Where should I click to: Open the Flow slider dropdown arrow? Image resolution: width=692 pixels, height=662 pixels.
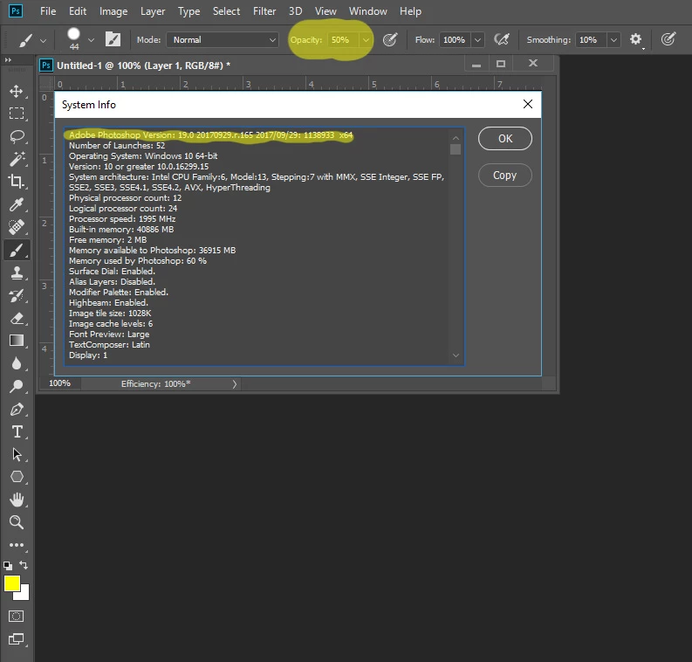[x=477, y=40]
